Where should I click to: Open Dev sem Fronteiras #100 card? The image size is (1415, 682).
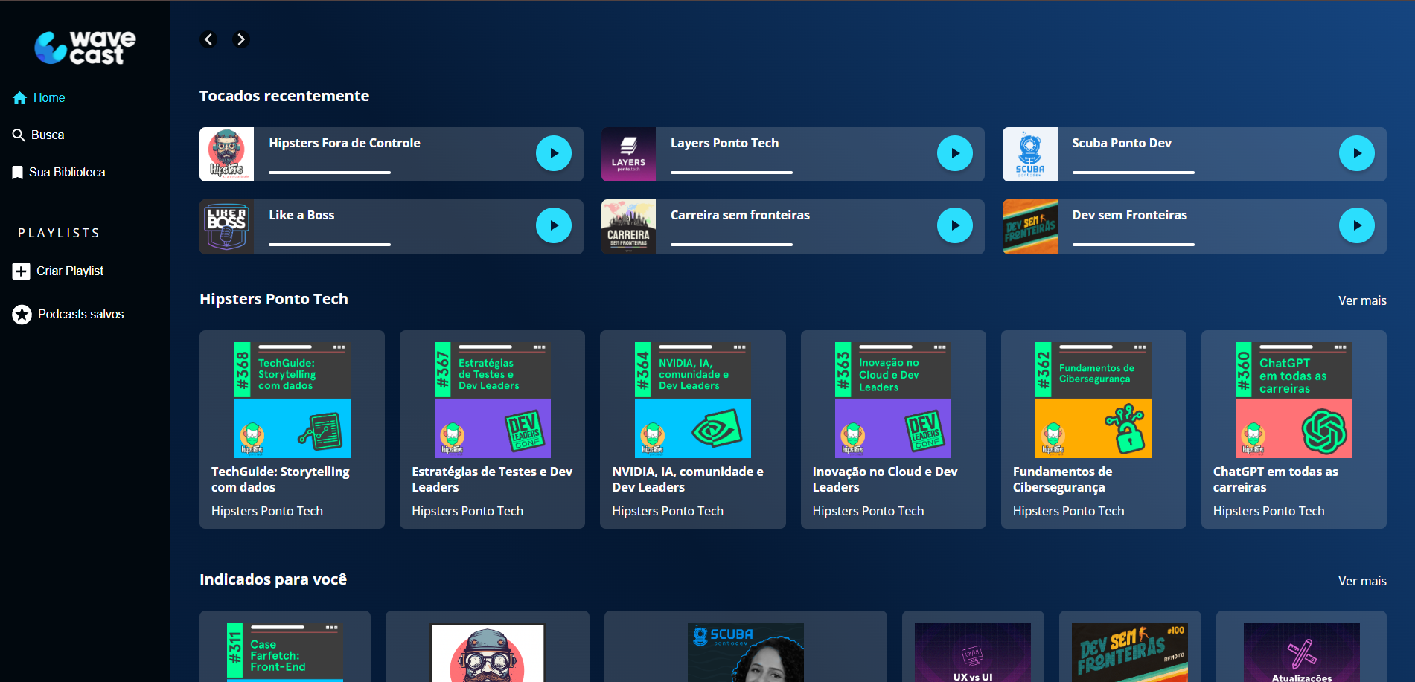(x=1130, y=647)
